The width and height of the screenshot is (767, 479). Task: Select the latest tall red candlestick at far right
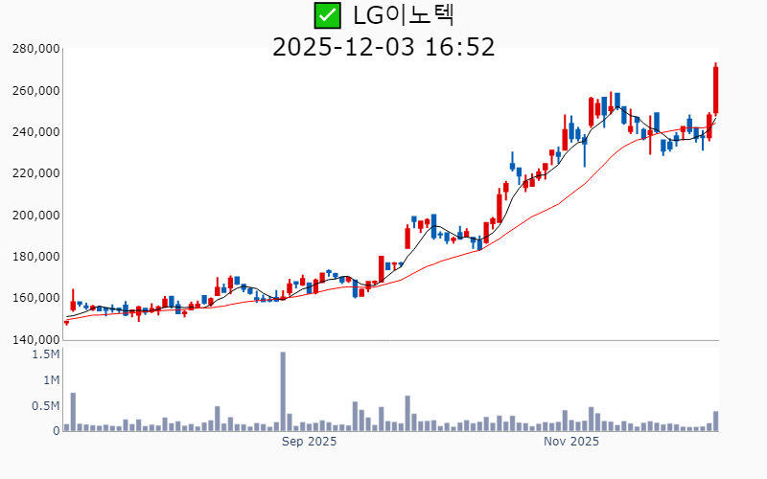click(715, 89)
